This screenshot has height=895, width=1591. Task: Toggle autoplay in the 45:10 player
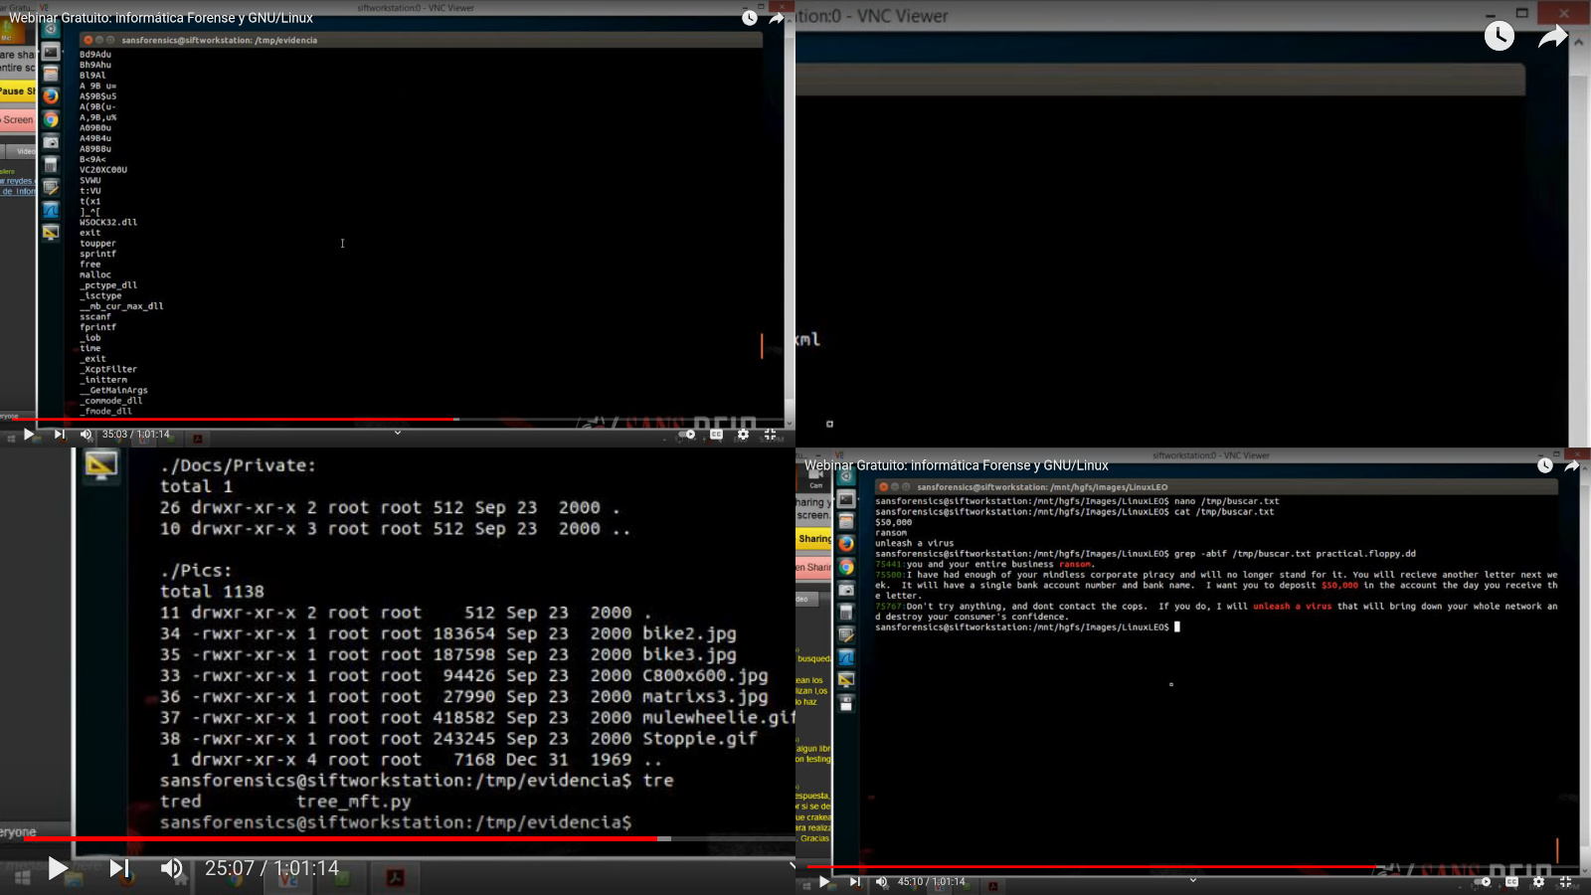(x=1482, y=882)
